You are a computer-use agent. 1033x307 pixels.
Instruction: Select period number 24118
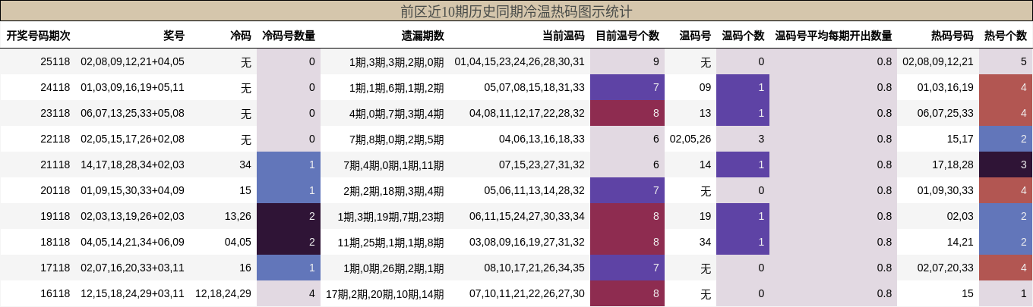pos(55,87)
